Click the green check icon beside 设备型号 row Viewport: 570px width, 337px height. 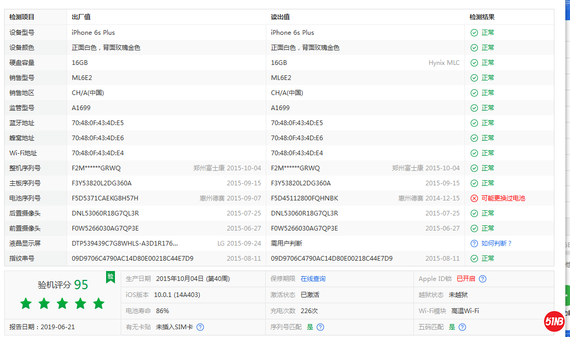pyautogui.click(x=473, y=32)
